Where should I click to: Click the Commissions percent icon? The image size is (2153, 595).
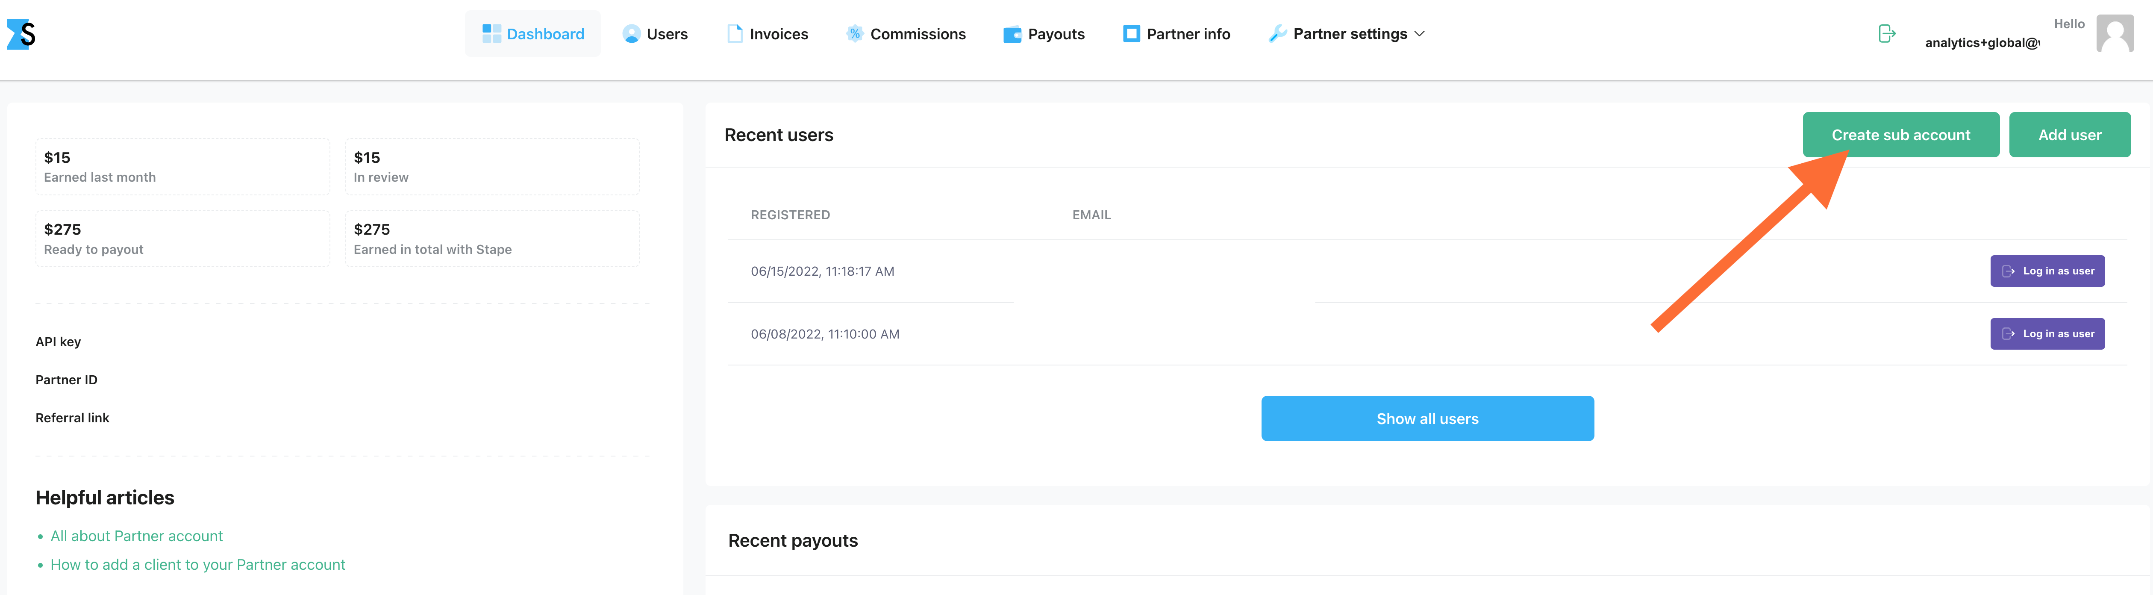click(854, 33)
